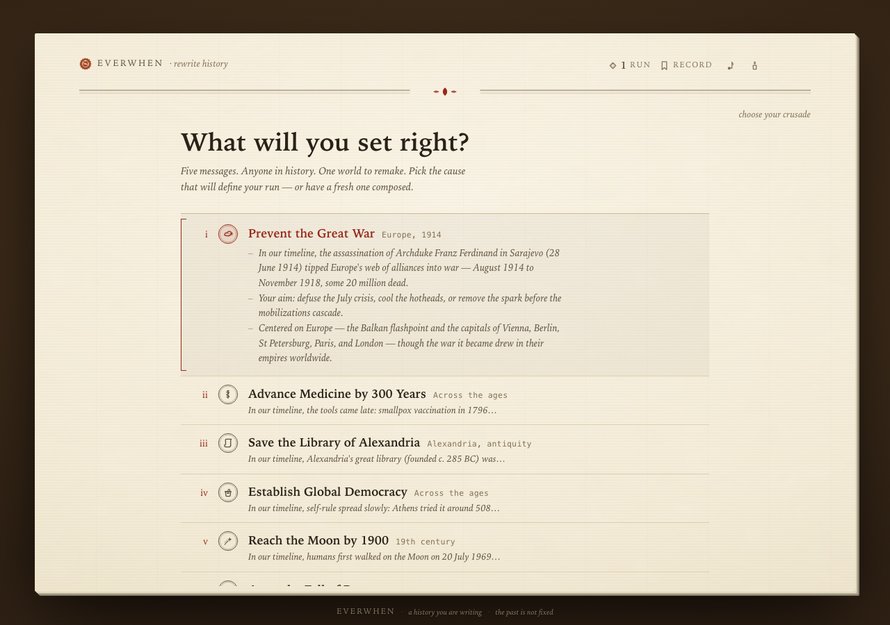Choose Advance Medicine by 300 Years
Image resolution: width=890 pixels, height=625 pixels.
pos(337,394)
